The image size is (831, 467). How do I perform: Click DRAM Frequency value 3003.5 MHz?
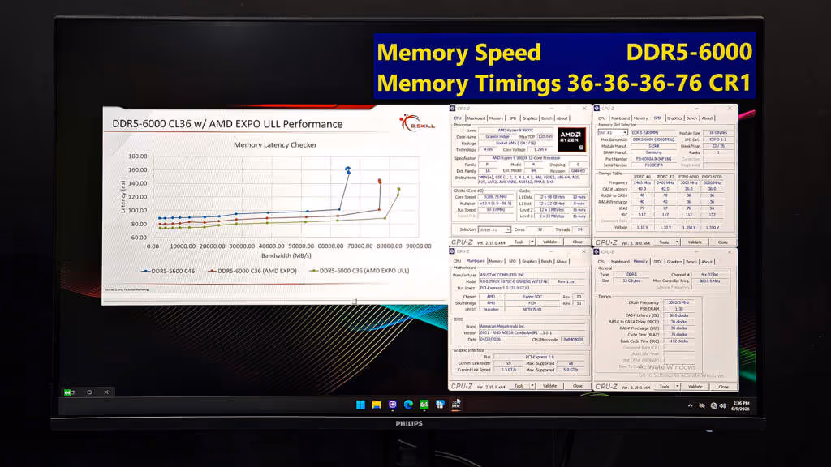(679, 302)
